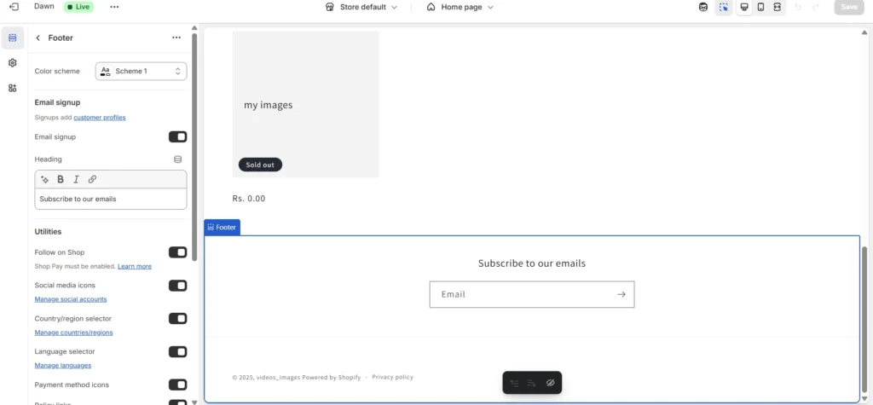Disable the Email signup toggle
Screen dimensions: 873x405
(x=177, y=136)
